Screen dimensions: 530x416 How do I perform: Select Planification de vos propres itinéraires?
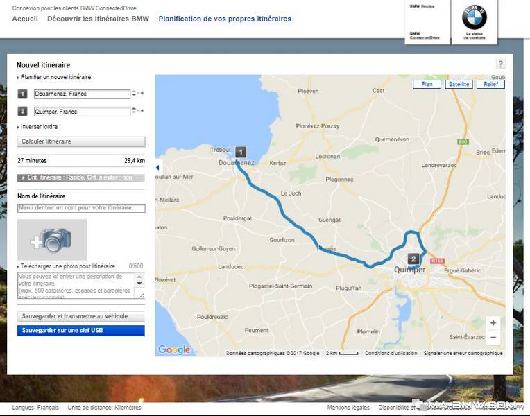225,19
